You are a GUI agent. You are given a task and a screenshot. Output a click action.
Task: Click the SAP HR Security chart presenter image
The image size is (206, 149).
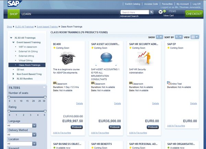click(x=144, y=58)
